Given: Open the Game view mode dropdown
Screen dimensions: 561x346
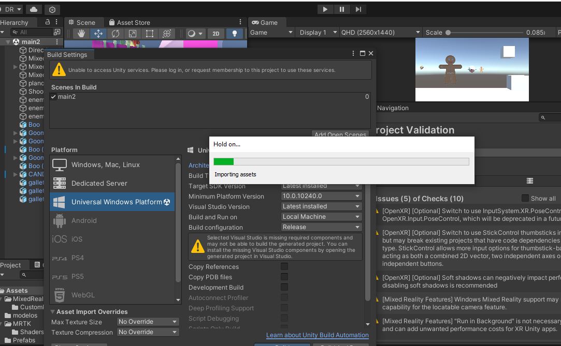Looking at the screenshot, I should click(271, 33).
